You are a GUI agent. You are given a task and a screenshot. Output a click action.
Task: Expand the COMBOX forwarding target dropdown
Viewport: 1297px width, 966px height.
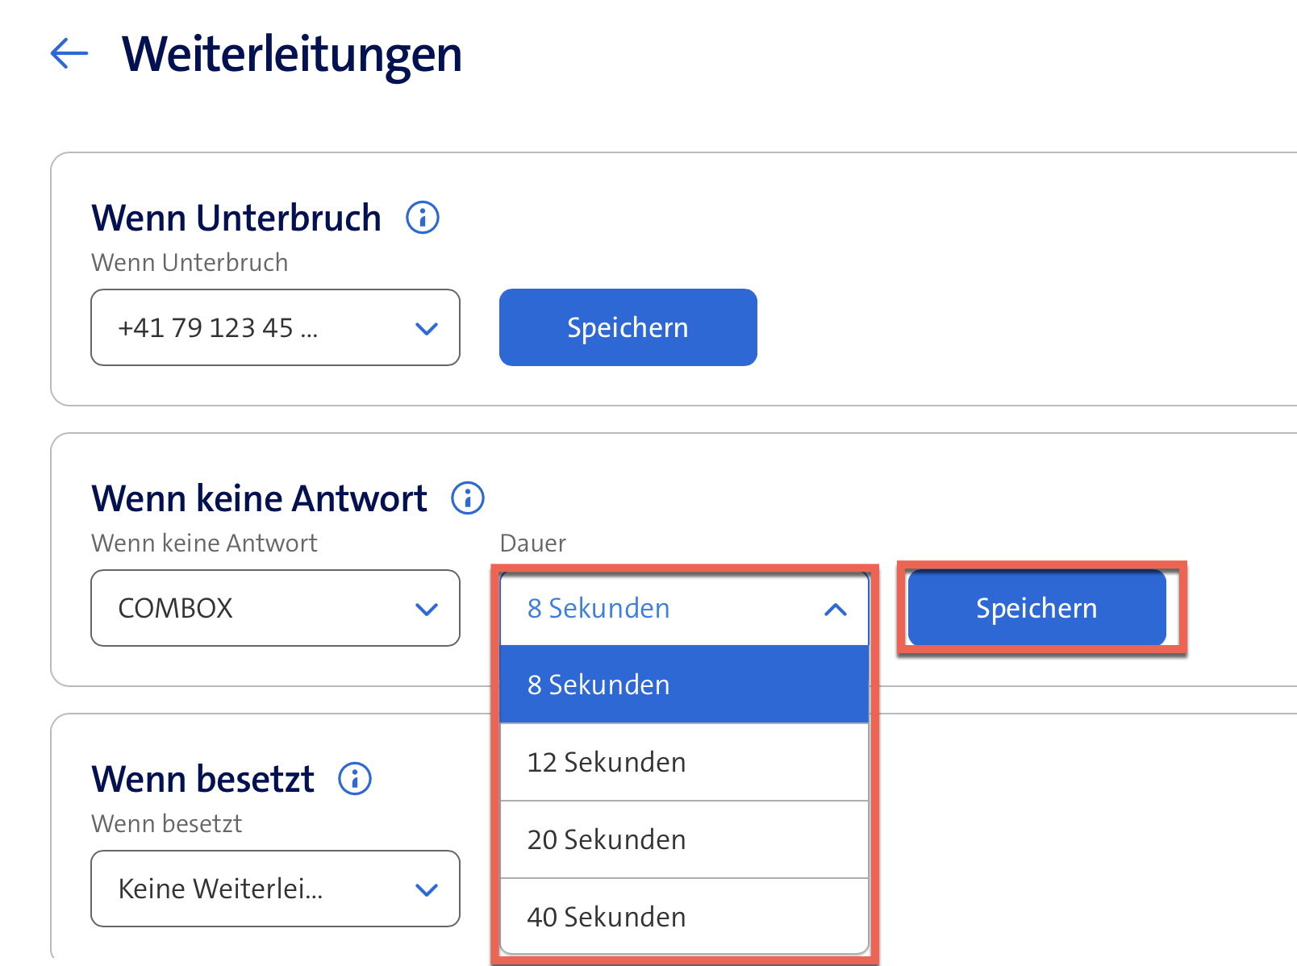pos(274,608)
